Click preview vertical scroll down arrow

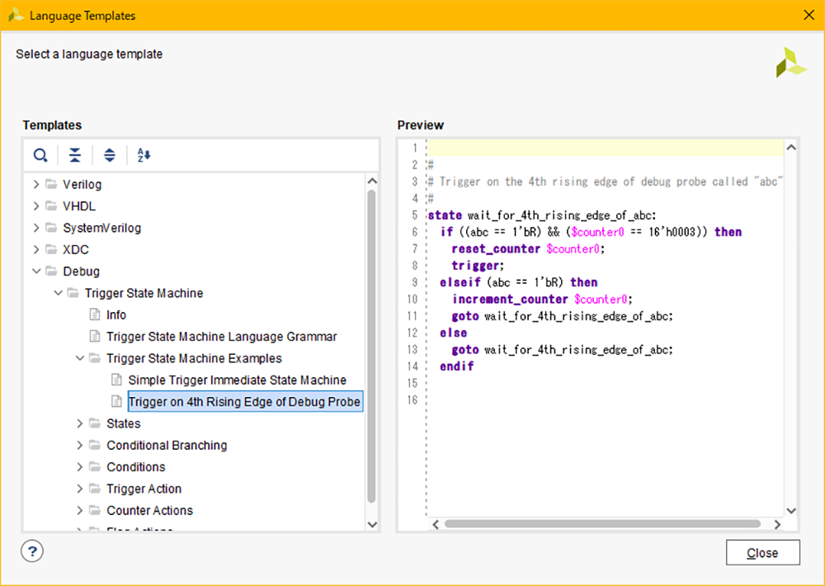pyautogui.click(x=791, y=510)
